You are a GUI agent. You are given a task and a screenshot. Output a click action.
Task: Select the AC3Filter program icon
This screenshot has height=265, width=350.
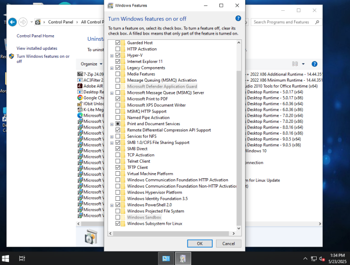point(80,80)
